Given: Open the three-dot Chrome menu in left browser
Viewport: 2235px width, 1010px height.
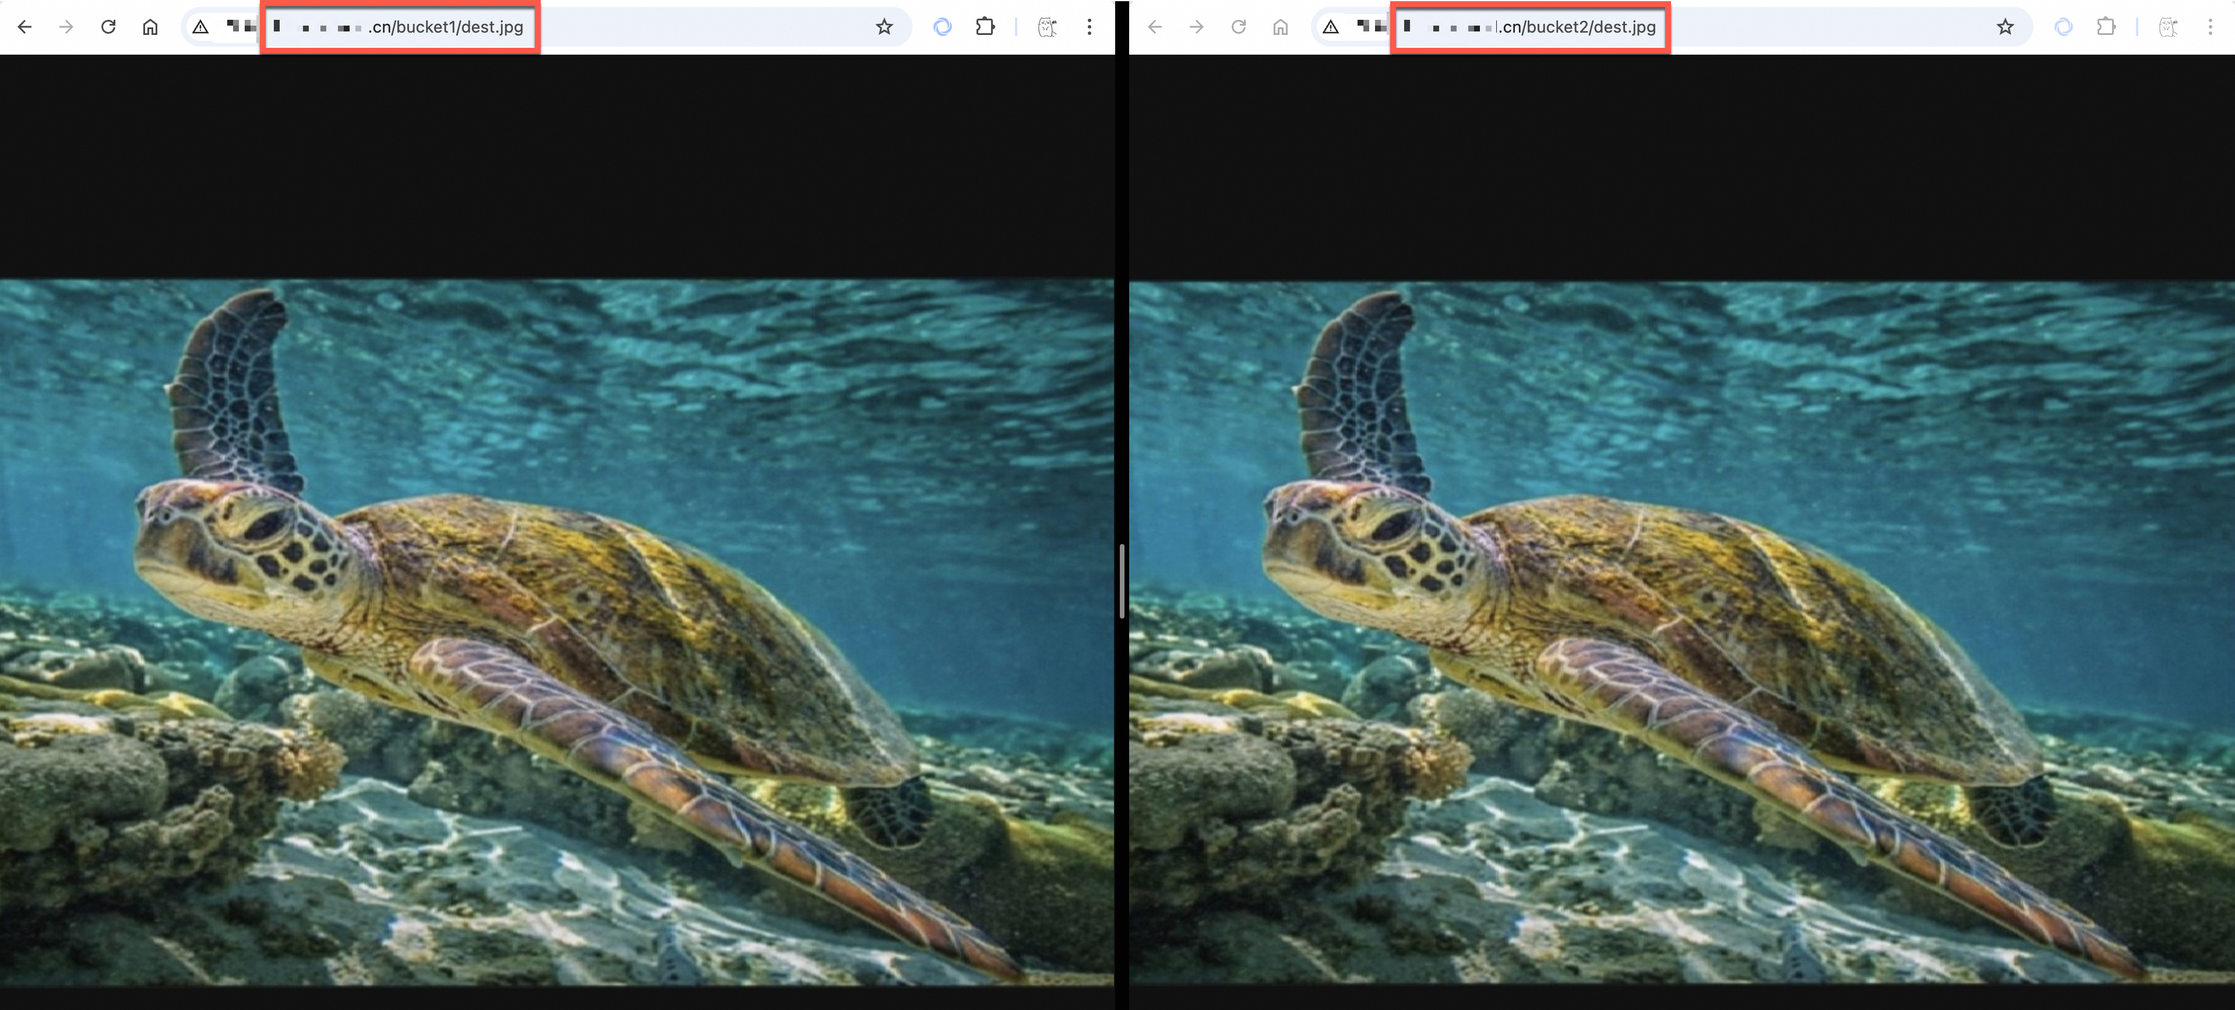Looking at the screenshot, I should click(x=1089, y=27).
